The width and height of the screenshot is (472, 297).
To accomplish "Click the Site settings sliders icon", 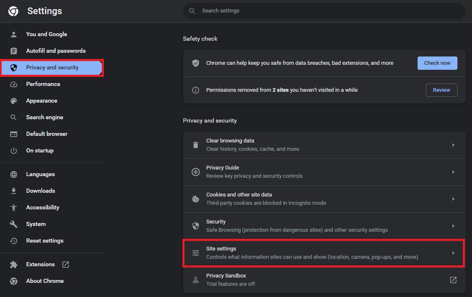I will (x=196, y=253).
